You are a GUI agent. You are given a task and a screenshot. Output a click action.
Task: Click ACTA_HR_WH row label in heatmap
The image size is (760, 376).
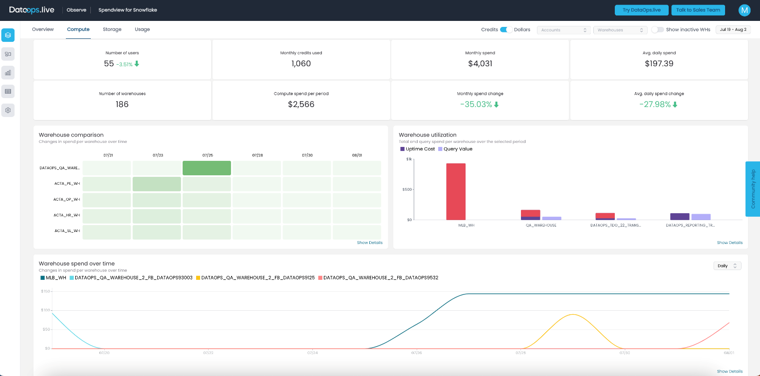pyautogui.click(x=67, y=215)
